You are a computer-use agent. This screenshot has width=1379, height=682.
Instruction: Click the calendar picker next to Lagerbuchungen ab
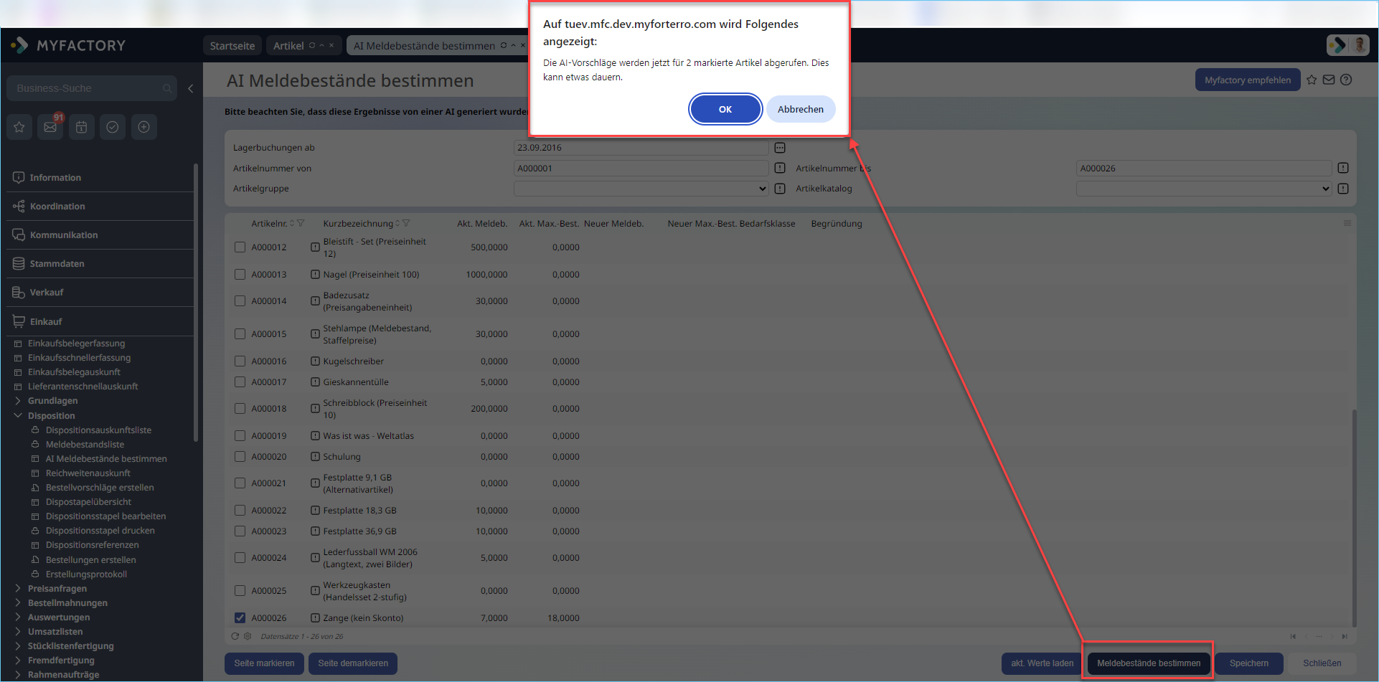point(780,148)
